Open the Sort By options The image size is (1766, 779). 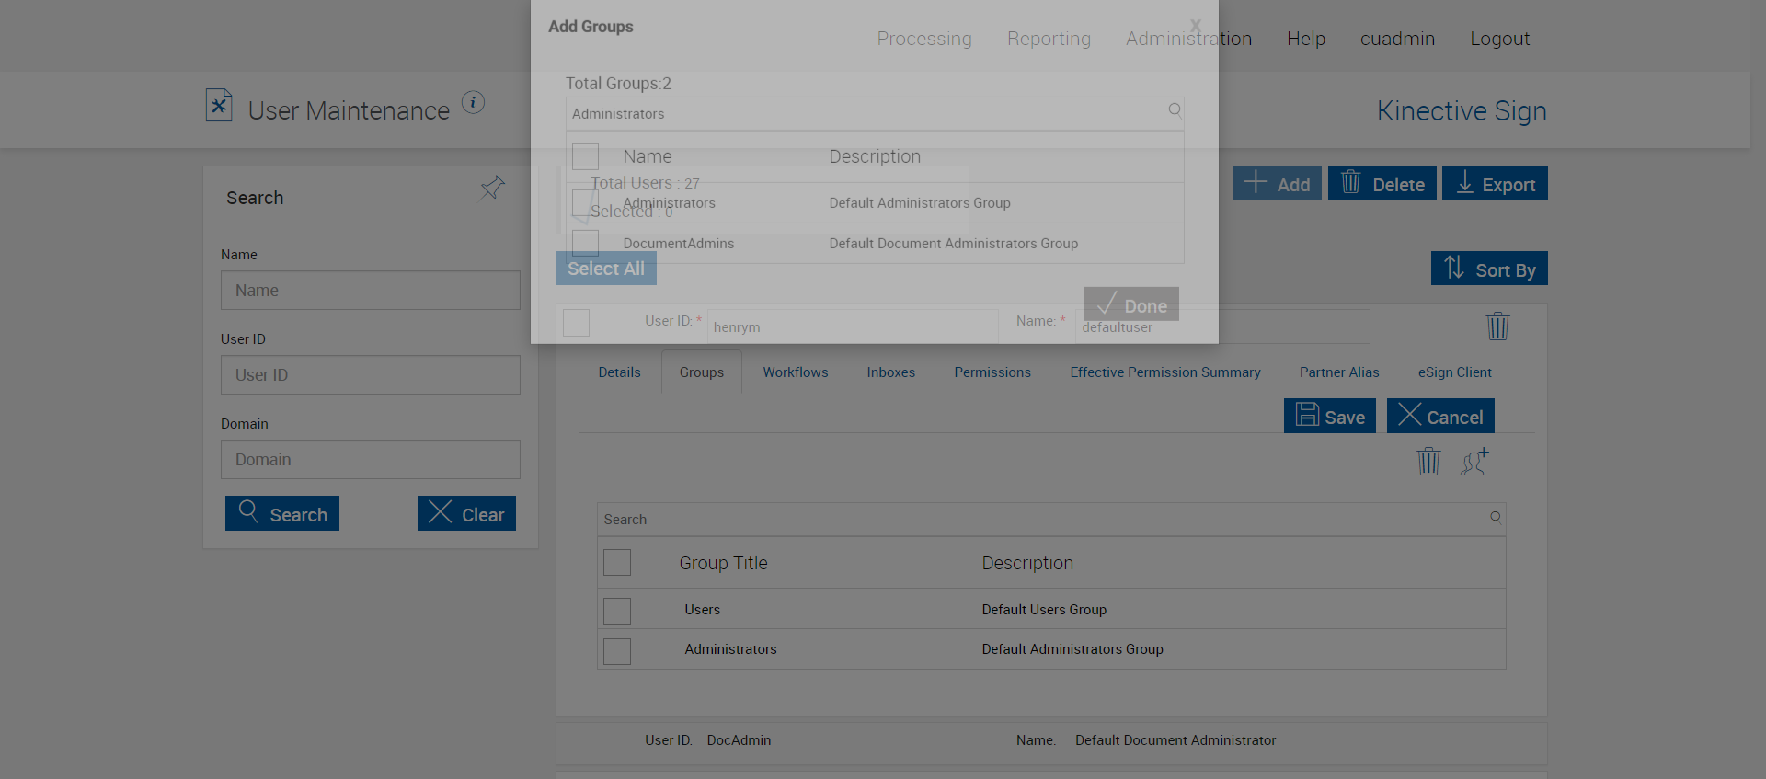pyautogui.click(x=1489, y=269)
